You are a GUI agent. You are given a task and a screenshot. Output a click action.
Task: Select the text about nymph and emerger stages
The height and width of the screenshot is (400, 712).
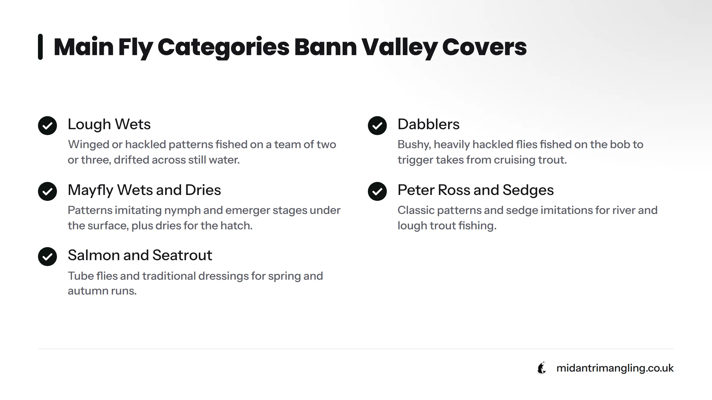tap(204, 218)
